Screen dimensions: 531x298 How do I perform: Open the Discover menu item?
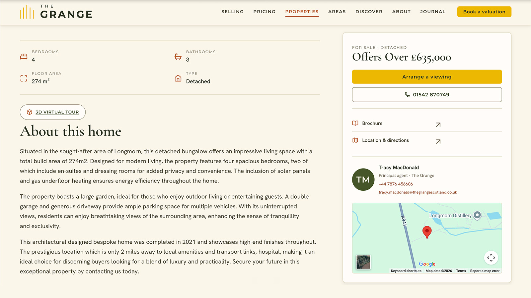(369, 12)
